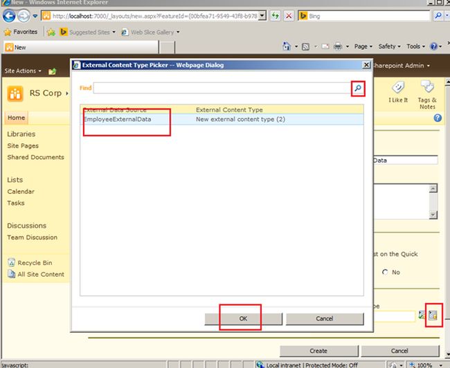450x368 pixels.
Task: Open the recent pages dropdown arrow
Action: coord(35,16)
